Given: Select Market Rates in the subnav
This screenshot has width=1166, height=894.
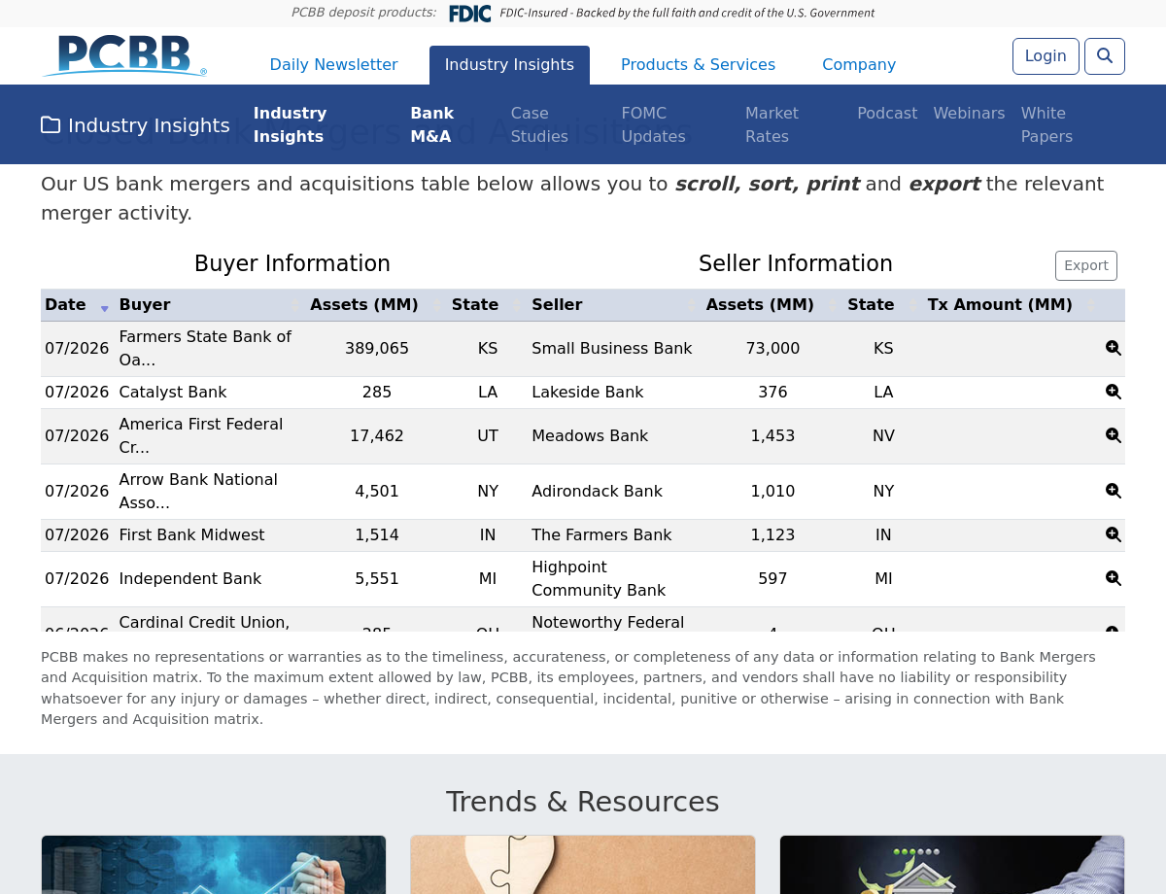Looking at the screenshot, I should [x=772, y=124].
